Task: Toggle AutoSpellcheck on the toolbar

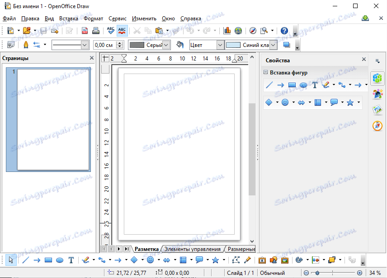Action: point(122,31)
